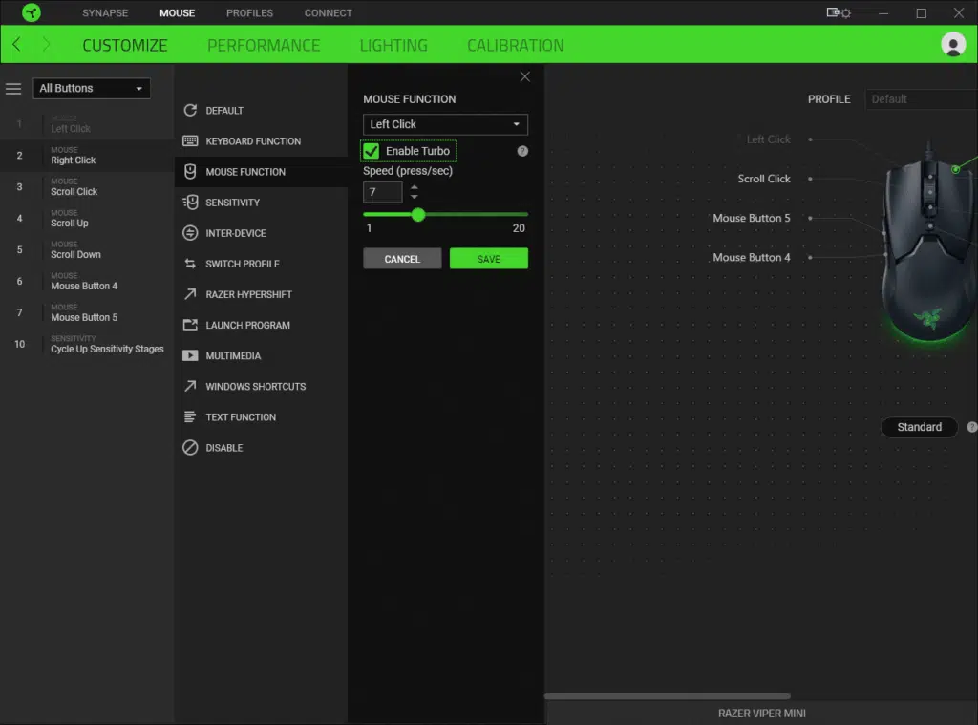Viewport: 978px width, 725px height.
Task: Go back with the left arrow
Action: [x=17, y=44]
